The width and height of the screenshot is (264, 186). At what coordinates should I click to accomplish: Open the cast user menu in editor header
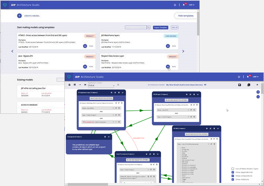click(255, 77)
